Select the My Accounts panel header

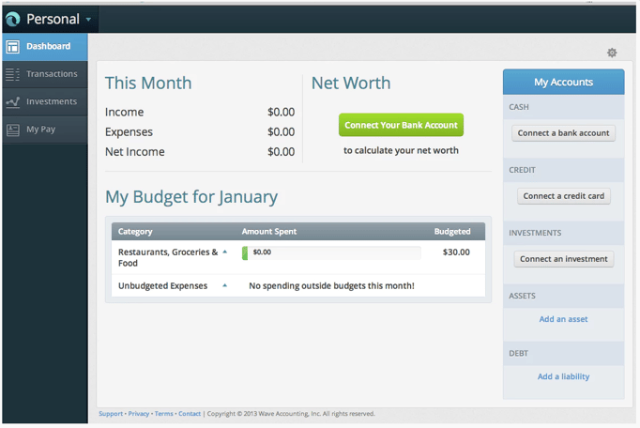click(563, 82)
